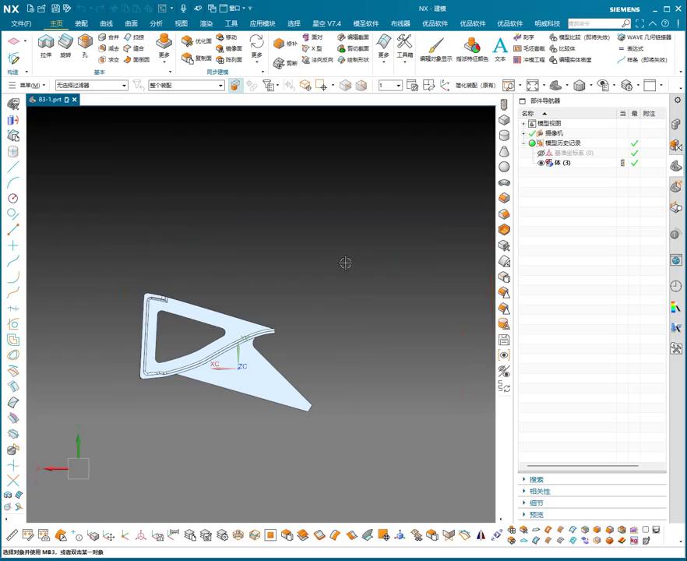The image size is (687, 561).
Task: Click the 名称 column header
Action: click(528, 114)
